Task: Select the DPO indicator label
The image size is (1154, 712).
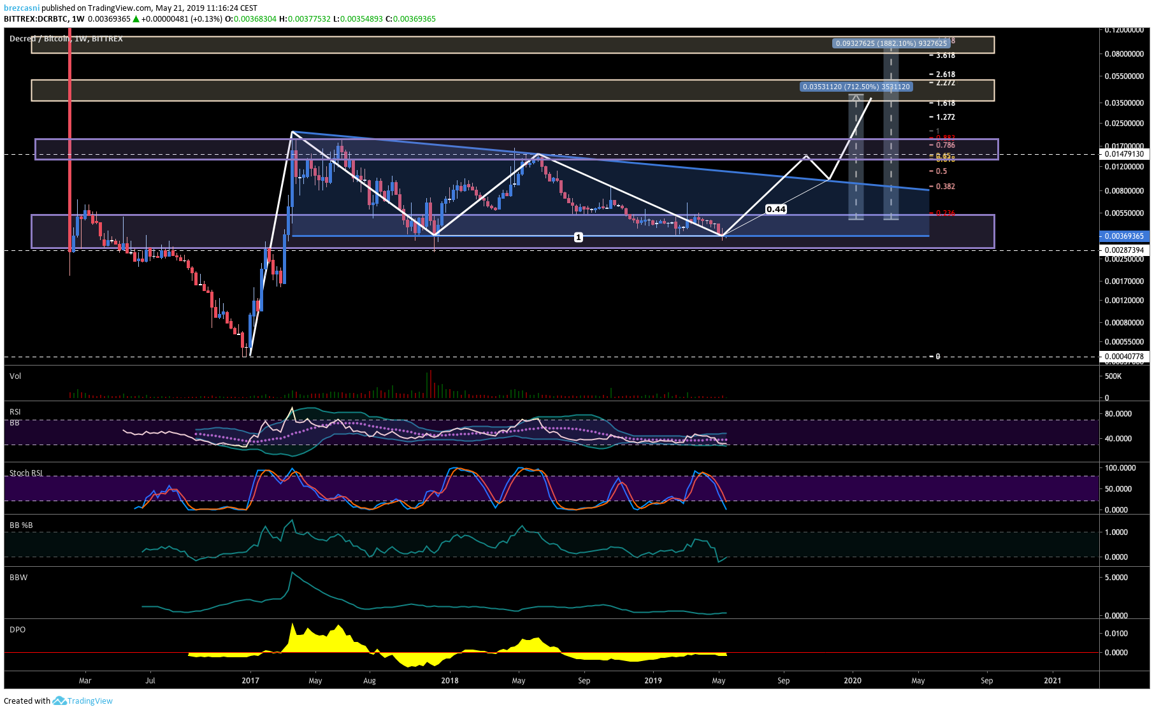Action: 18,629
